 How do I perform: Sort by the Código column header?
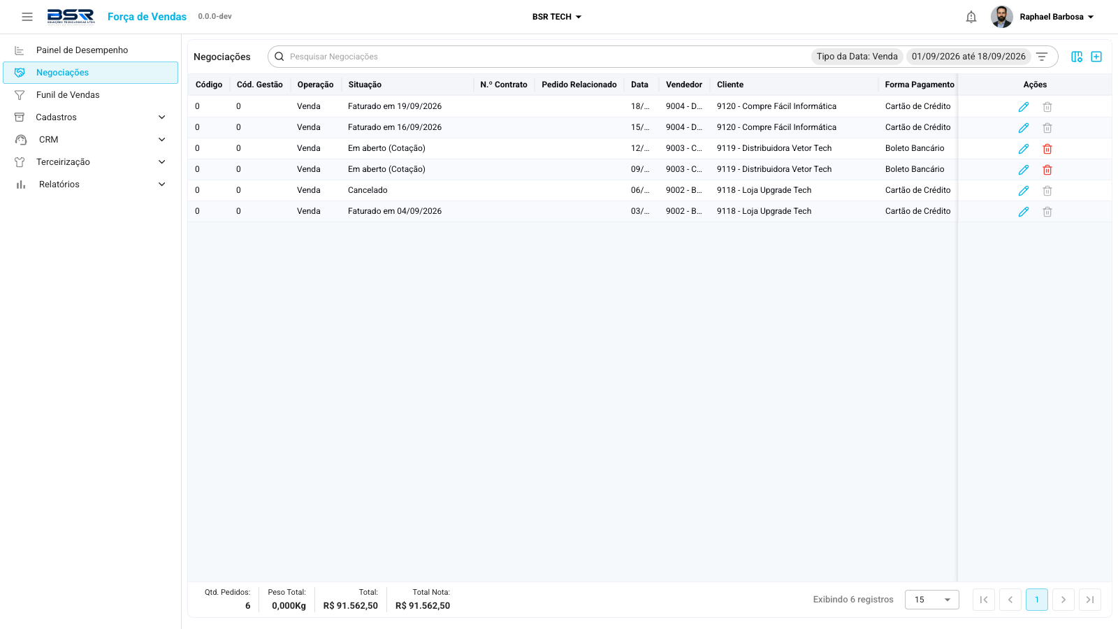point(209,85)
